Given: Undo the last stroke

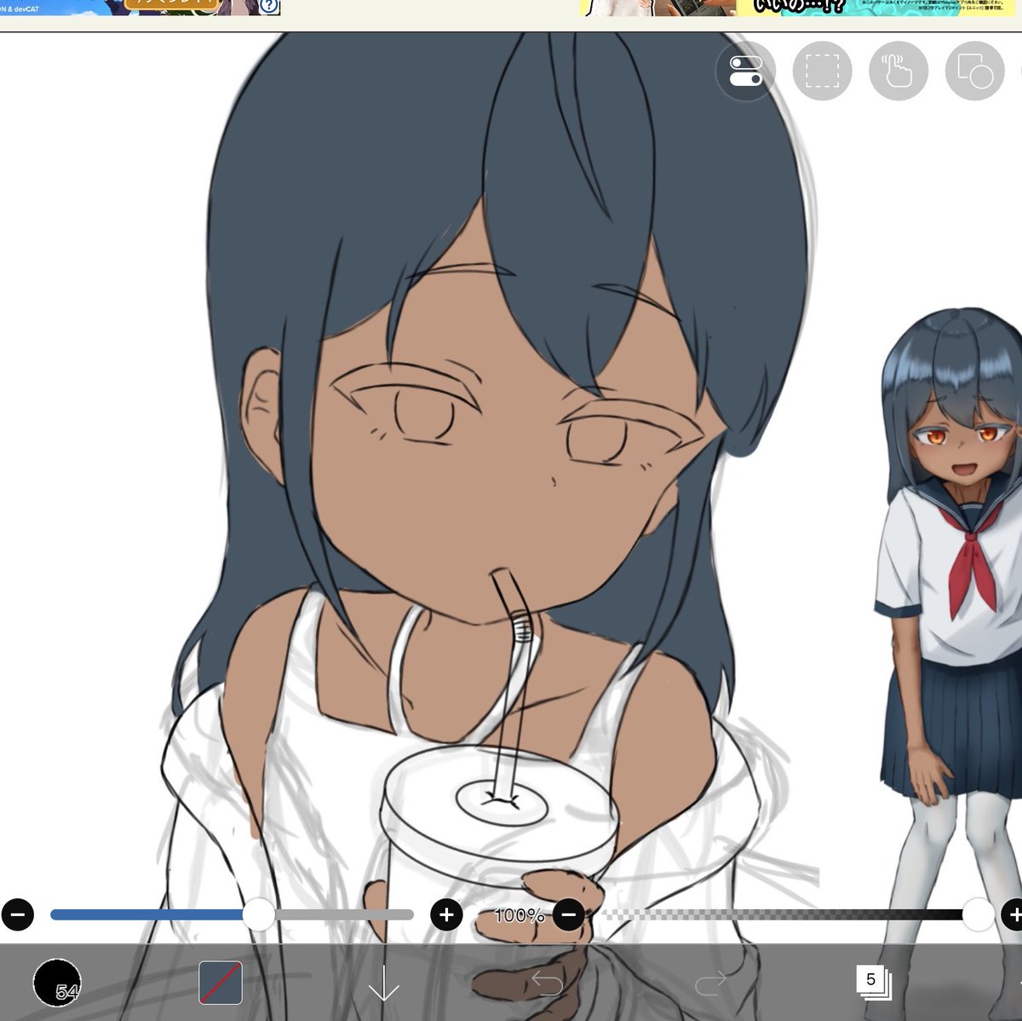Looking at the screenshot, I should [x=547, y=984].
